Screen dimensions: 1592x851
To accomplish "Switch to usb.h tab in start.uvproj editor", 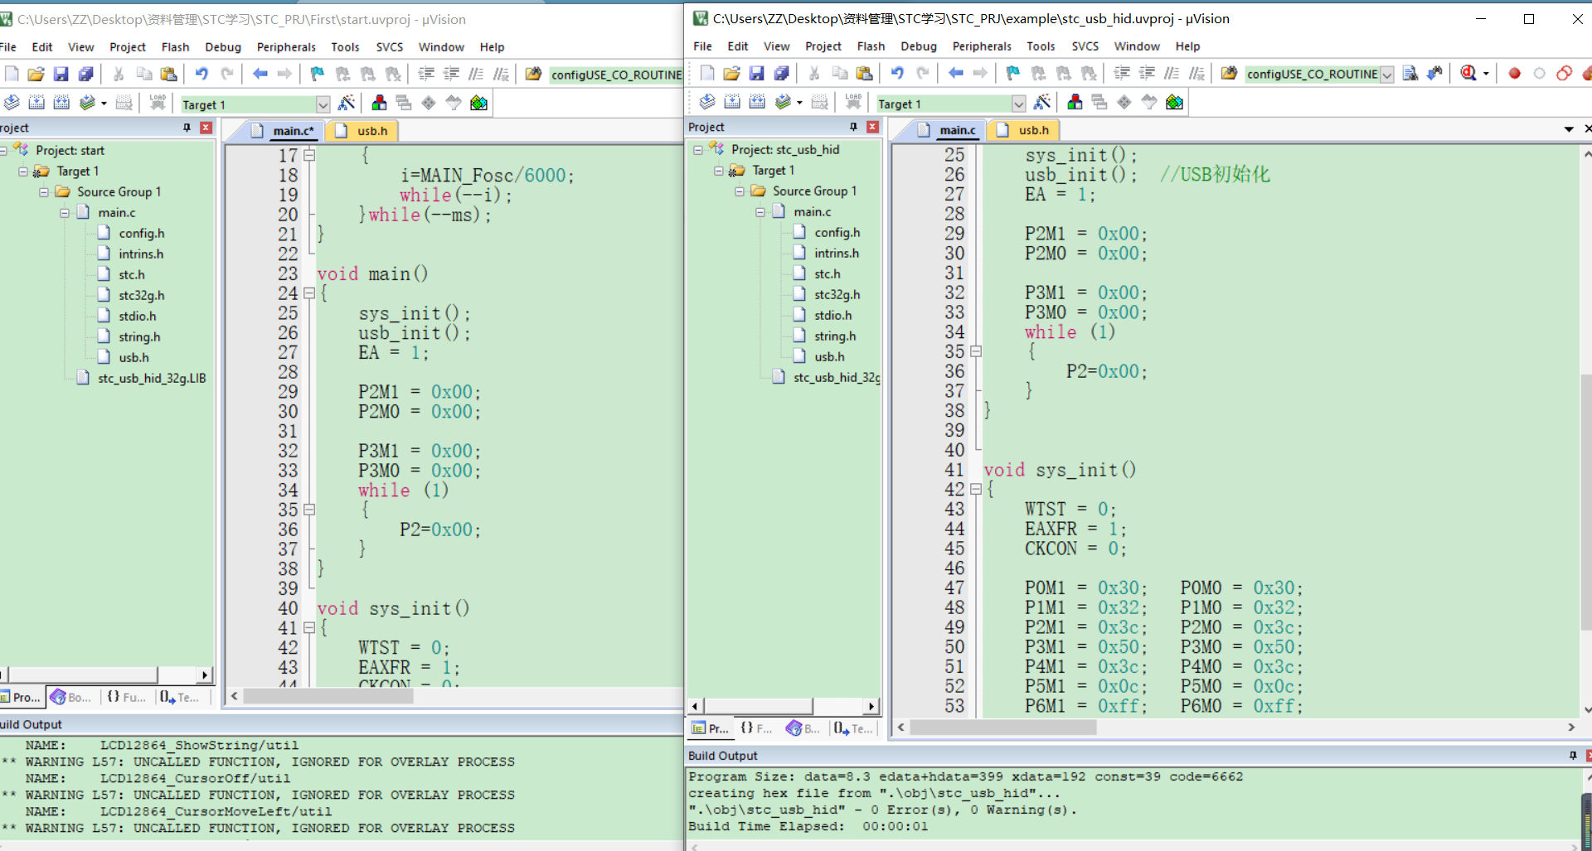I will pos(371,131).
